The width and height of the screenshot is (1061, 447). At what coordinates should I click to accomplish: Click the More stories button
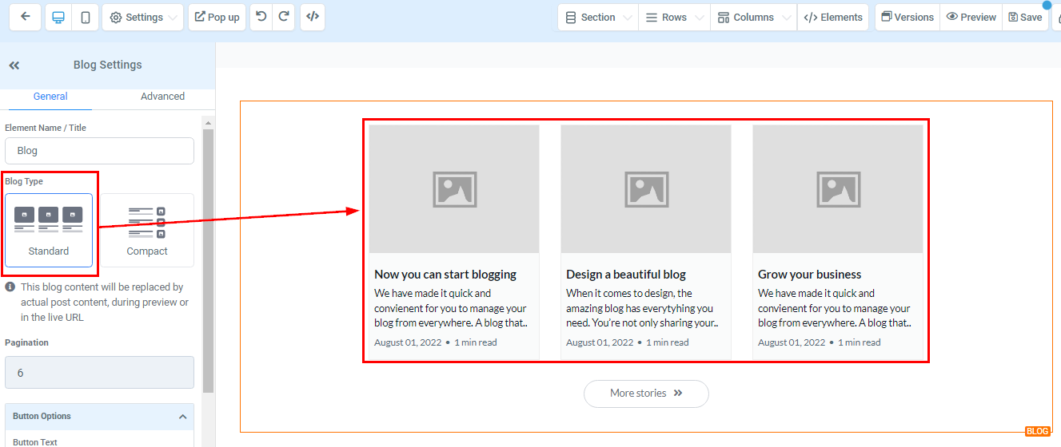(646, 394)
